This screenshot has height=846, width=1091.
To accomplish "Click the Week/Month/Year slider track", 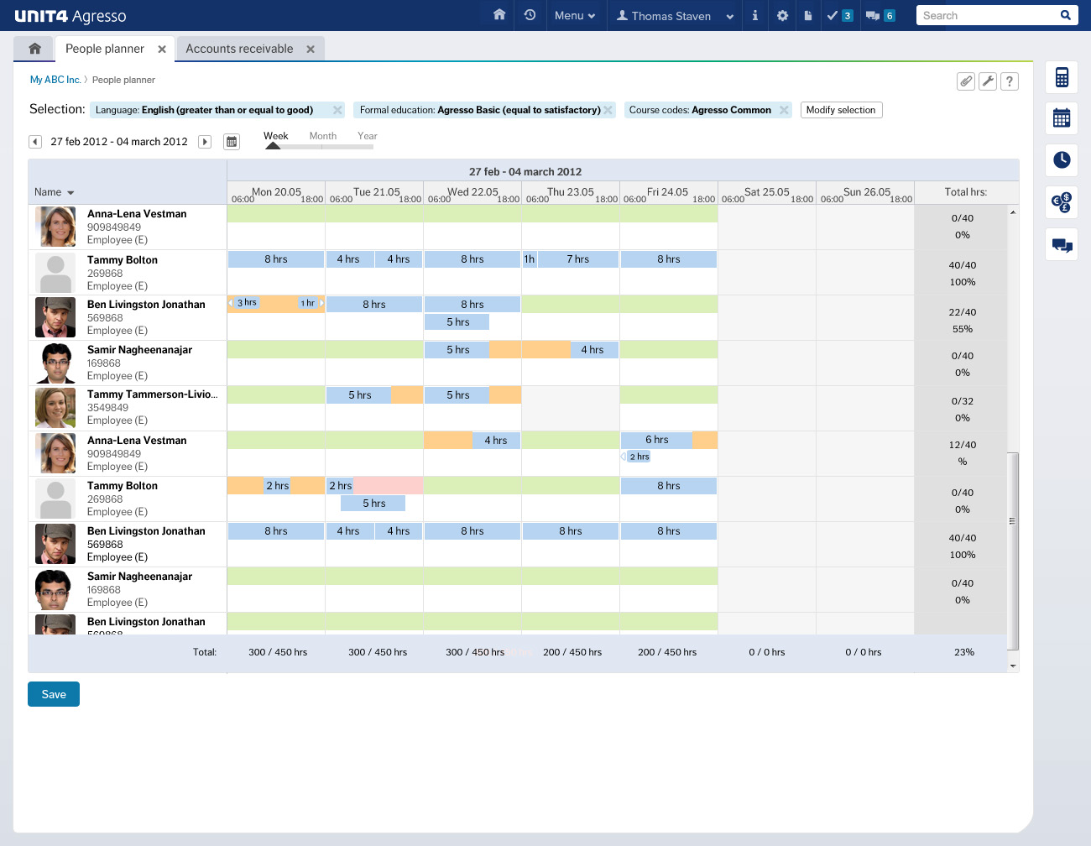I will [323, 147].
